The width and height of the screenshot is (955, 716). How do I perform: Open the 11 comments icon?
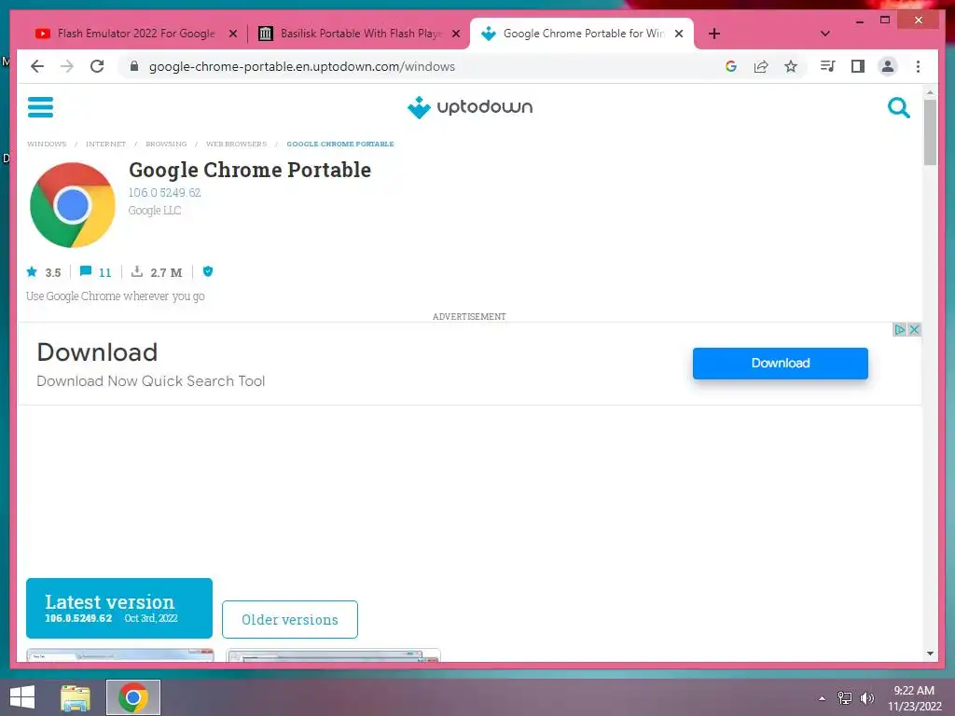(96, 272)
